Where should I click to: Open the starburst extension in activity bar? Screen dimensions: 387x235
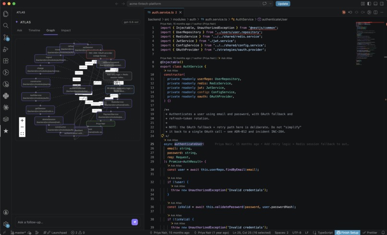coord(6,107)
